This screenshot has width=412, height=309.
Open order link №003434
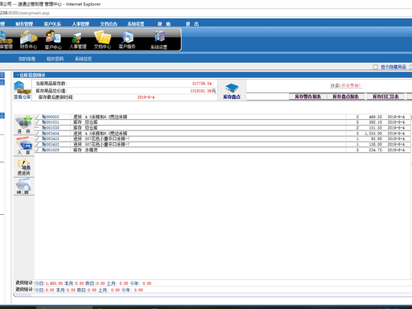coord(51,134)
